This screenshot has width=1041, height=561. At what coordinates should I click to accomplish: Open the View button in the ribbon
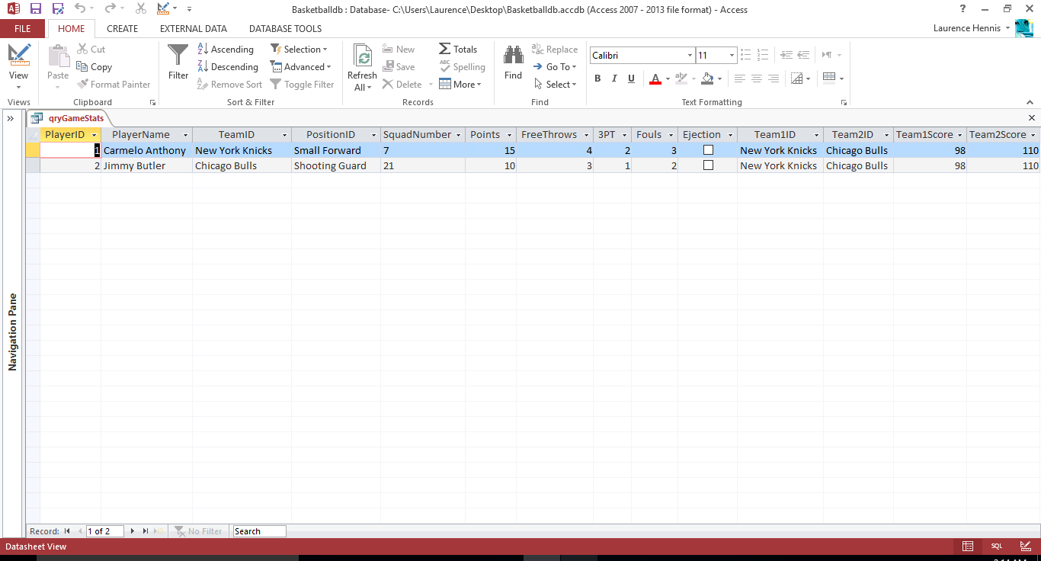coord(19,67)
